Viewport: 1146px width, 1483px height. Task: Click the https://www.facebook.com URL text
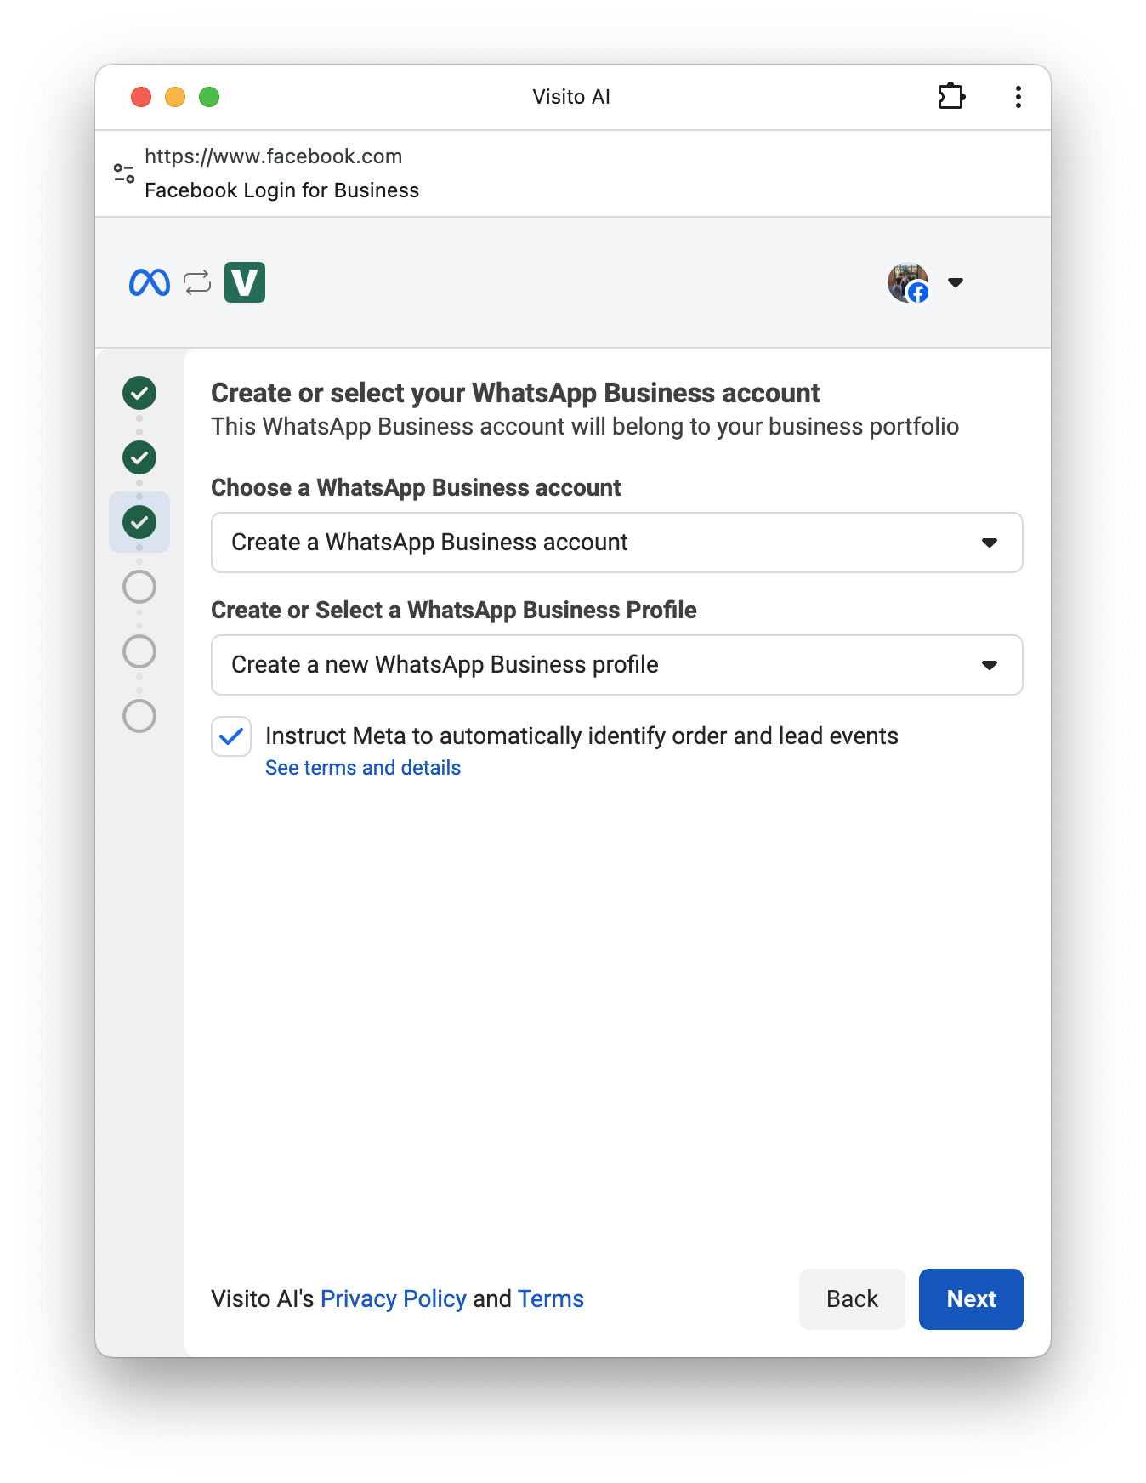(x=274, y=156)
